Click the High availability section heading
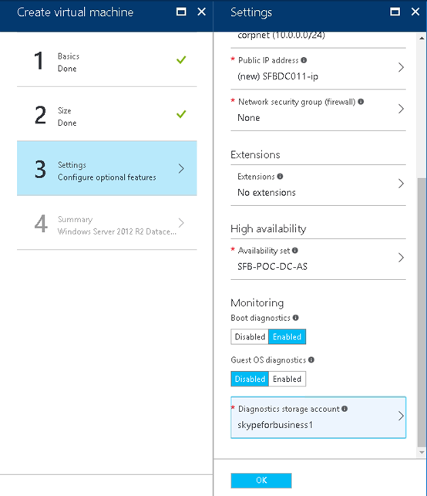The height and width of the screenshot is (496, 427). [x=268, y=228]
